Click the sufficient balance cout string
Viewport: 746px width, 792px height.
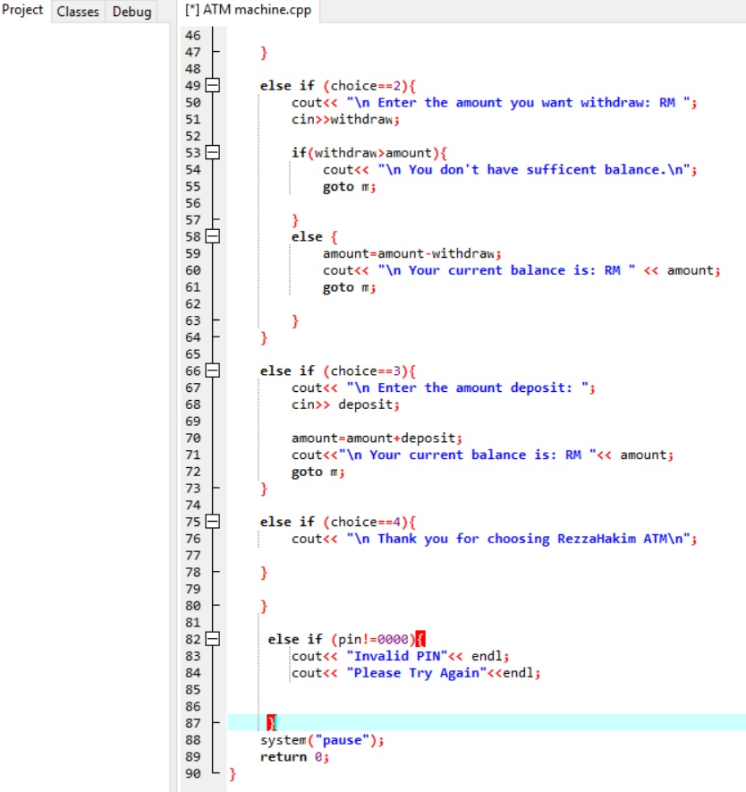[x=533, y=169]
